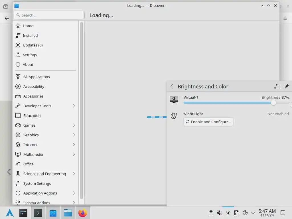Open Updates (0) in the sidebar
292x219 pixels.
pos(46,45)
